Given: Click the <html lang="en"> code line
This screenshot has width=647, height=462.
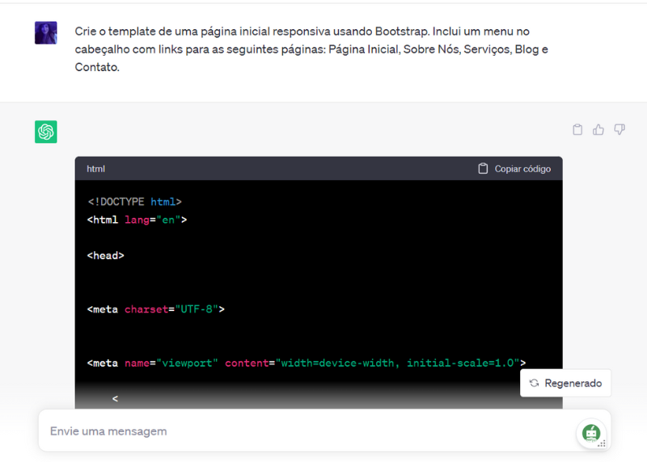Looking at the screenshot, I should [x=137, y=220].
